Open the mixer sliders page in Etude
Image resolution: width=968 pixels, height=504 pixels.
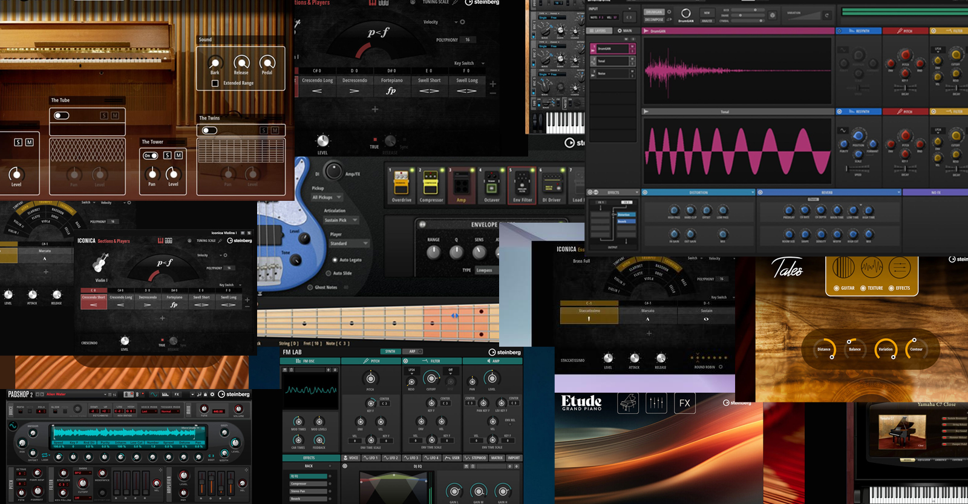coord(656,403)
